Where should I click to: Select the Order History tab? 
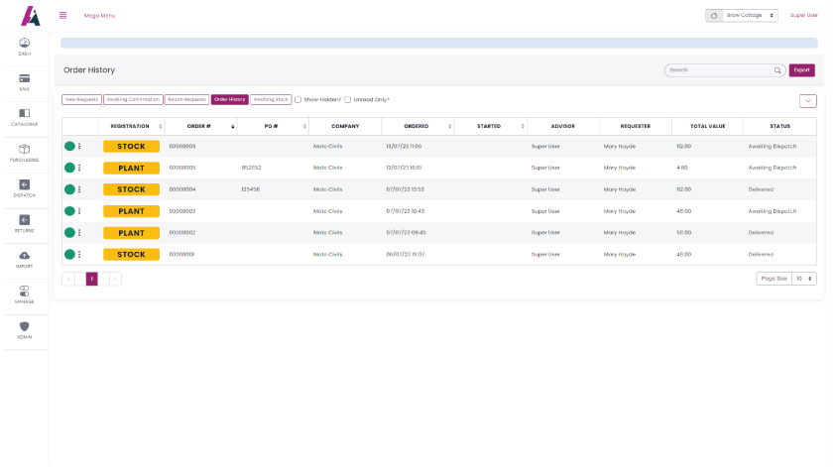(x=229, y=99)
